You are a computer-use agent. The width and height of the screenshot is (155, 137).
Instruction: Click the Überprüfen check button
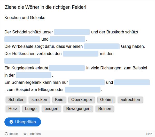point(23,122)
